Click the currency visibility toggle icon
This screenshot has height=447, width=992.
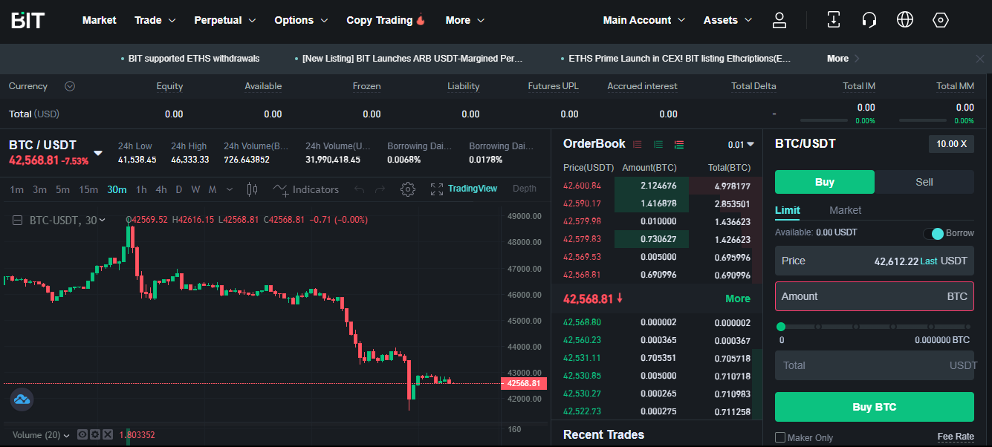coord(70,86)
